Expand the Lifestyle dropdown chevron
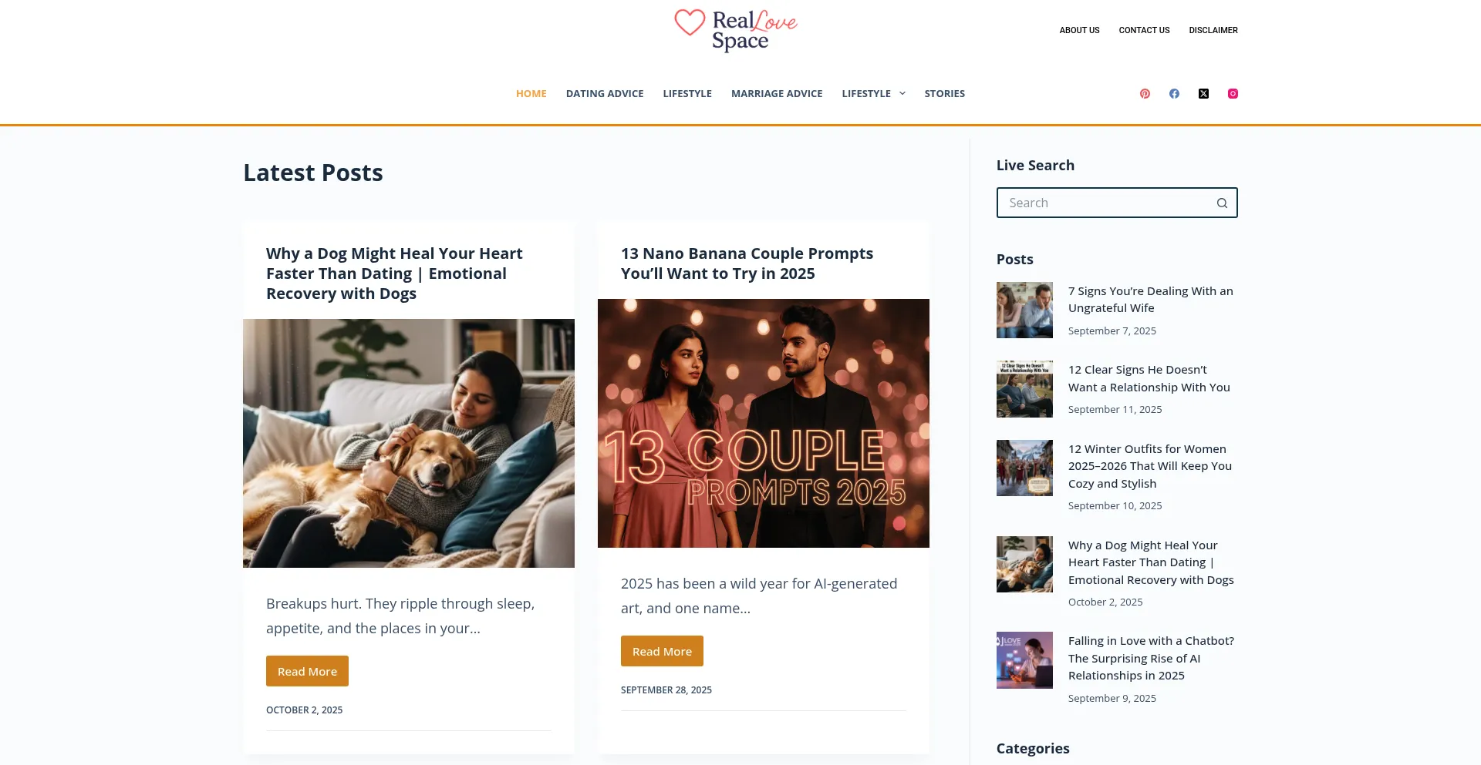This screenshot has height=765, width=1481. (x=902, y=93)
